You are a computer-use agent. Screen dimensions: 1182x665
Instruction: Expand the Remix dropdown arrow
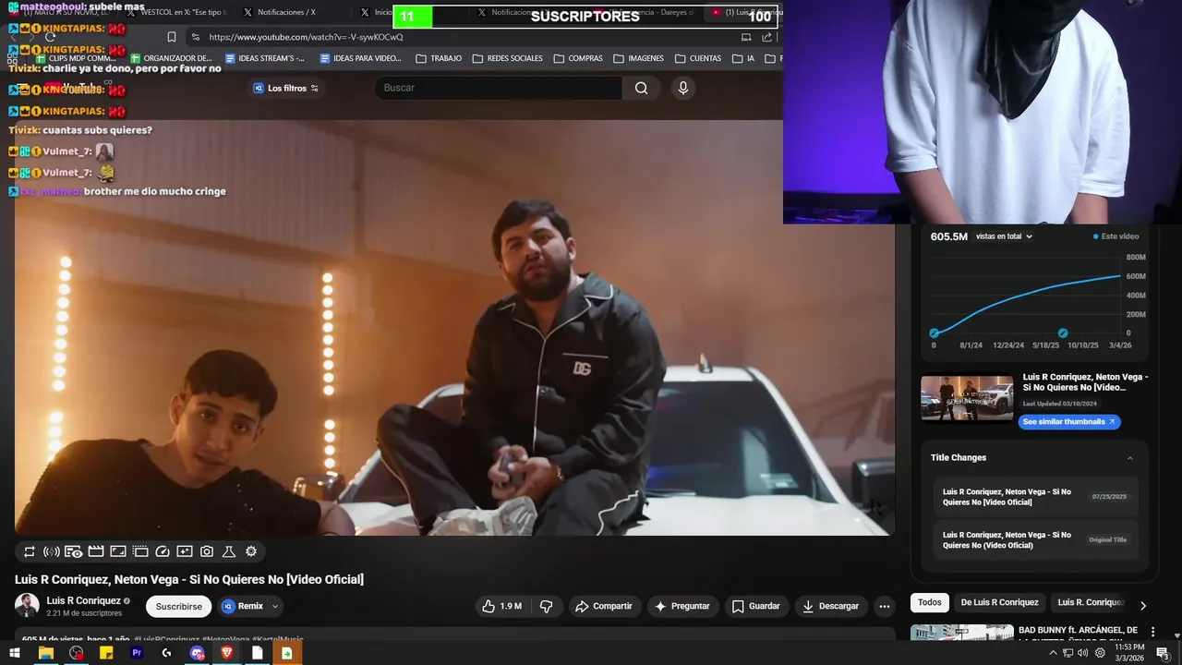275,607
